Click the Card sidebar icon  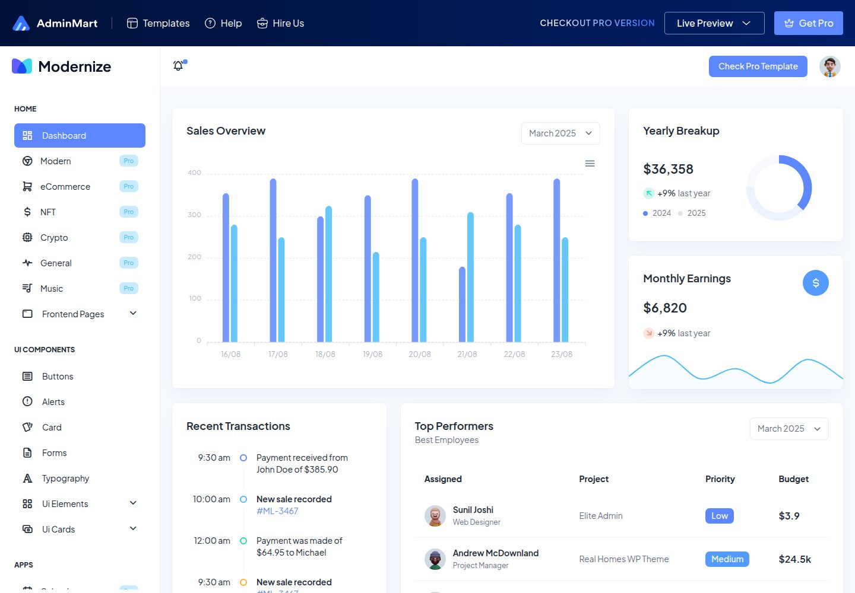coord(27,427)
